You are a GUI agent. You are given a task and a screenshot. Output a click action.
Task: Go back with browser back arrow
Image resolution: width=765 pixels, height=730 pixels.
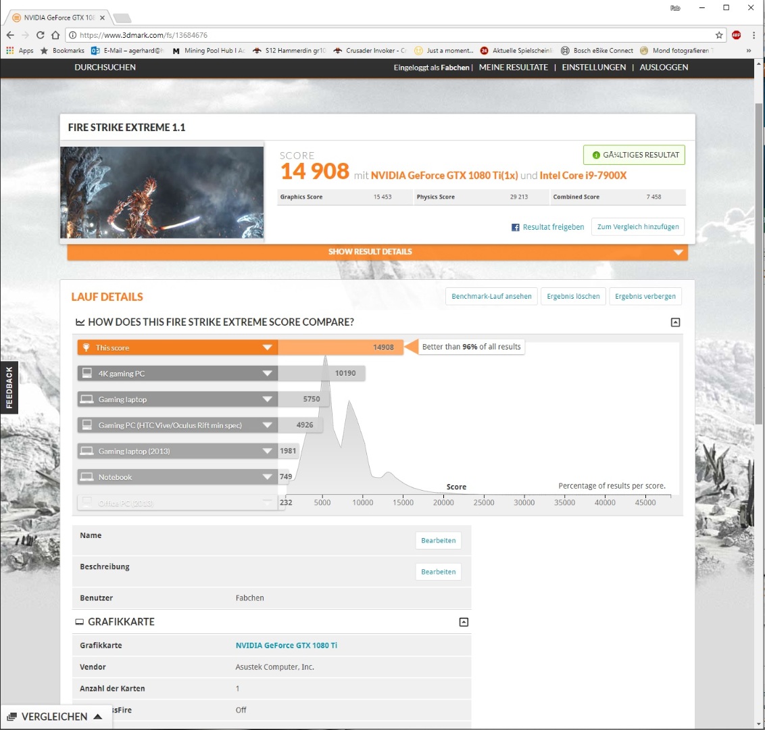[10, 35]
